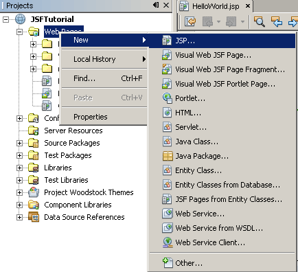Image resolution: width=298 pixels, height=272 pixels.
Task: Click the Libraries folder icon
Action: (x=34, y=168)
